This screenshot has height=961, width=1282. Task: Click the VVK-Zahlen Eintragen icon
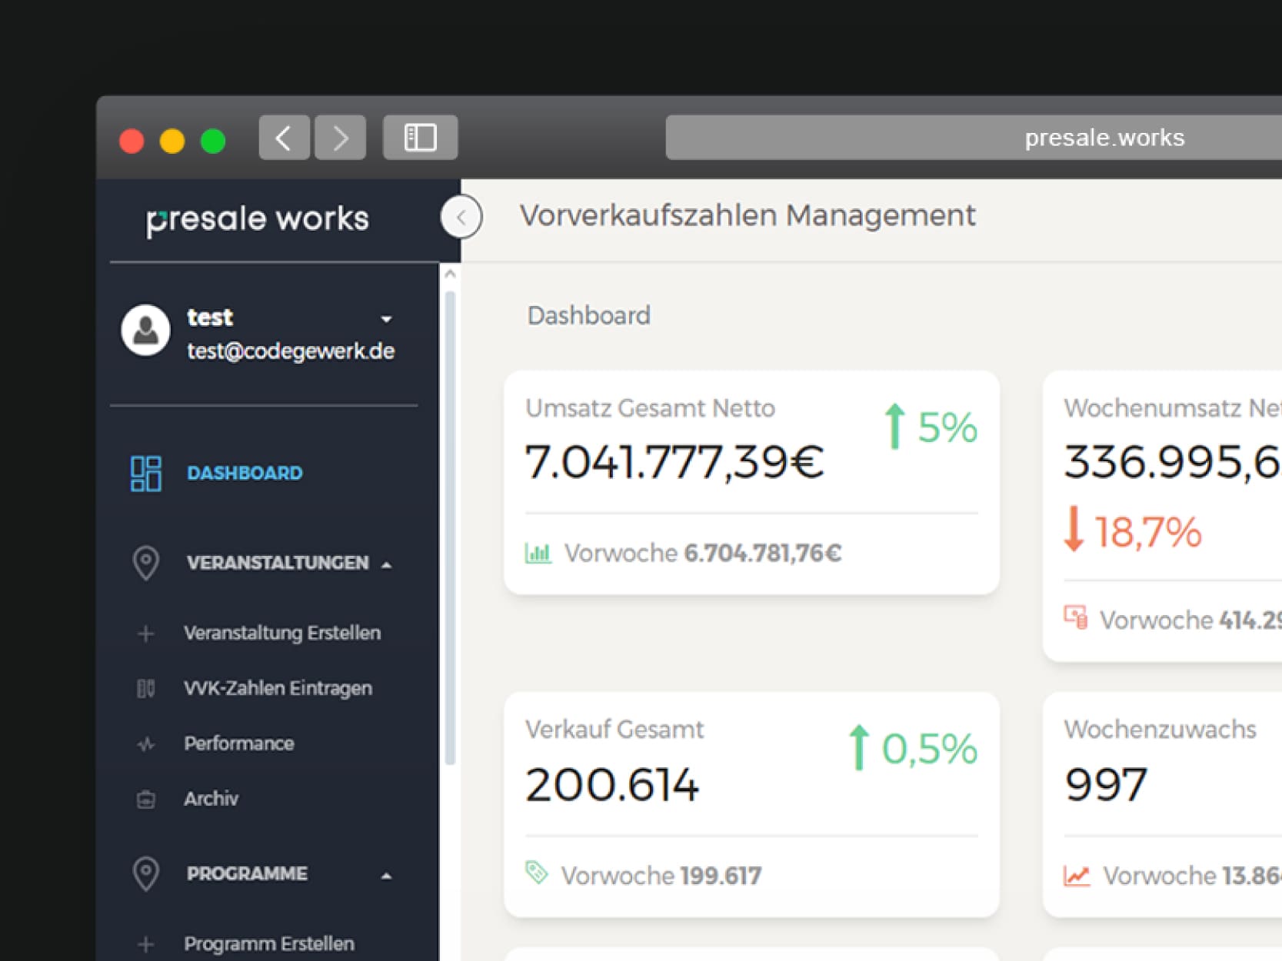[x=145, y=688]
